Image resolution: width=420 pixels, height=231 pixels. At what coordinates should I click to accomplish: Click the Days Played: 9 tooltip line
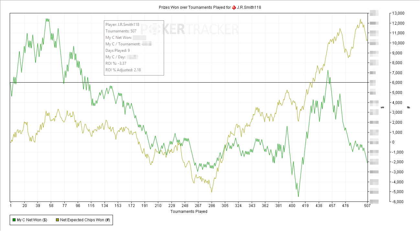pyautogui.click(x=117, y=51)
